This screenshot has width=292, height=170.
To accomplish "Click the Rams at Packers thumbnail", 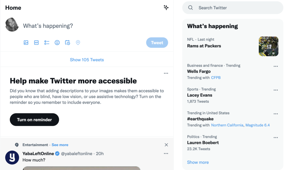I will [x=268, y=46].
